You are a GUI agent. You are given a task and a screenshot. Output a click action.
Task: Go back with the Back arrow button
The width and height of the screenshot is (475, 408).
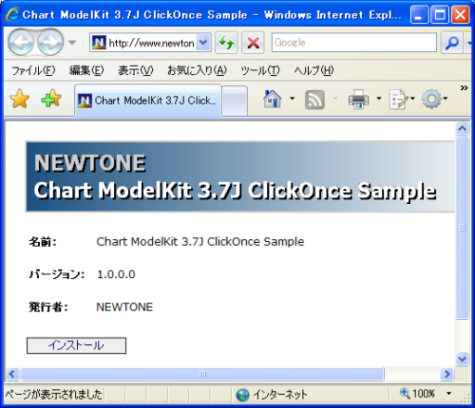point(21,42)
